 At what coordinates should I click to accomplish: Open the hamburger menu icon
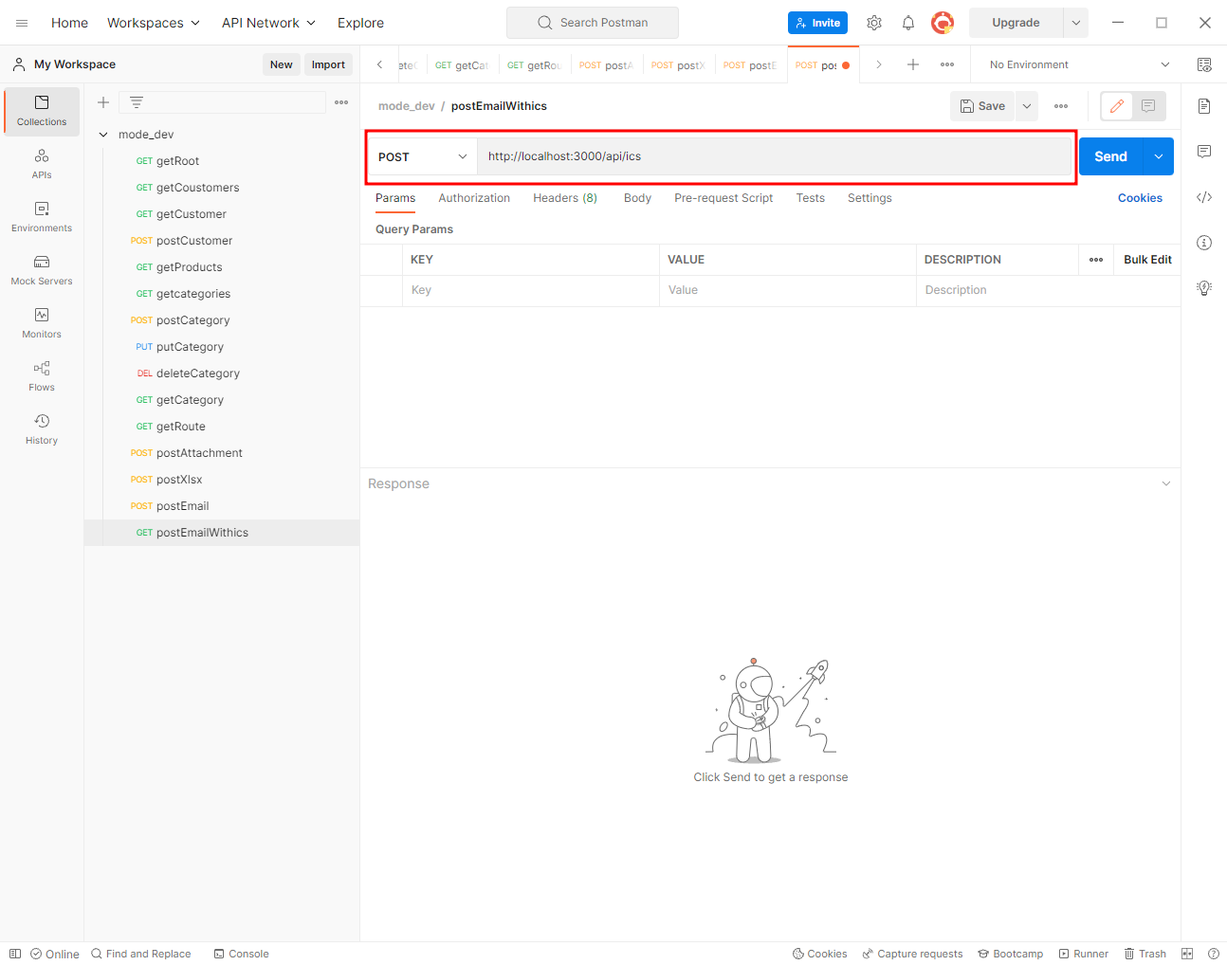click(22, 23)
